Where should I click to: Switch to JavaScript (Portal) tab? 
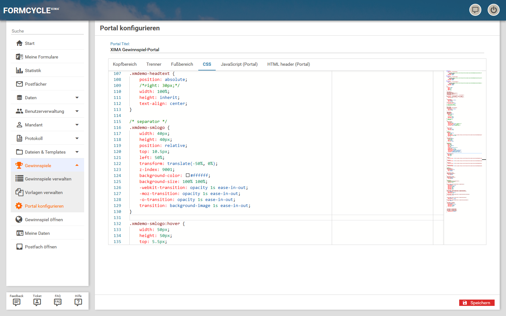239,64
